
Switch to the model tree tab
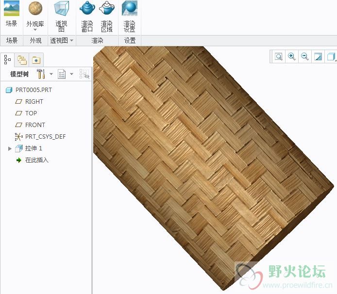point(7,60)
